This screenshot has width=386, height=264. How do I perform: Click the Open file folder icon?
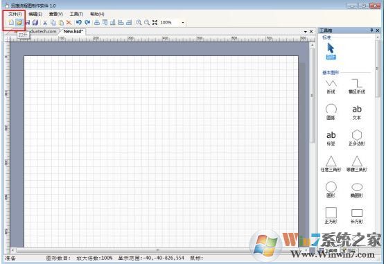click(x=19, y=22)
